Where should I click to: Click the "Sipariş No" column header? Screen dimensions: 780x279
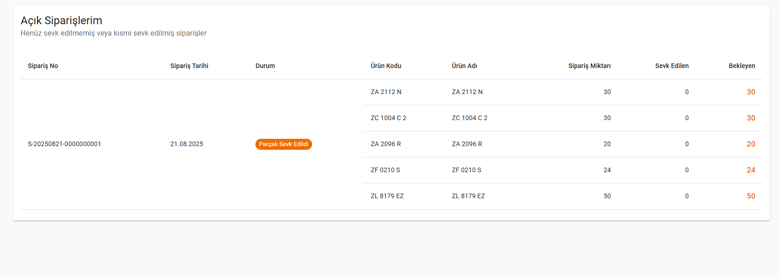click(x=43, y=66)
